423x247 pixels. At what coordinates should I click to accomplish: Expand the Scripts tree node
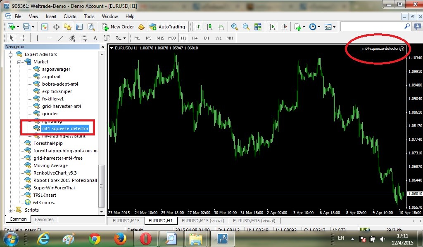pos(10,210)
